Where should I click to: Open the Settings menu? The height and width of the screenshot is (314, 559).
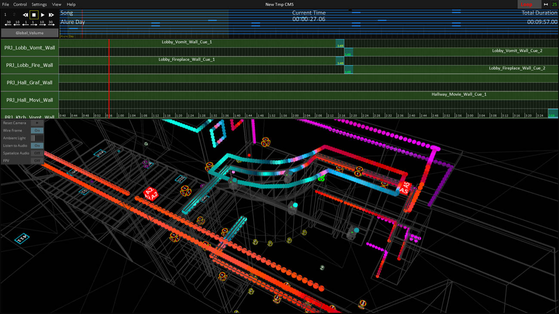coord(39,4)
